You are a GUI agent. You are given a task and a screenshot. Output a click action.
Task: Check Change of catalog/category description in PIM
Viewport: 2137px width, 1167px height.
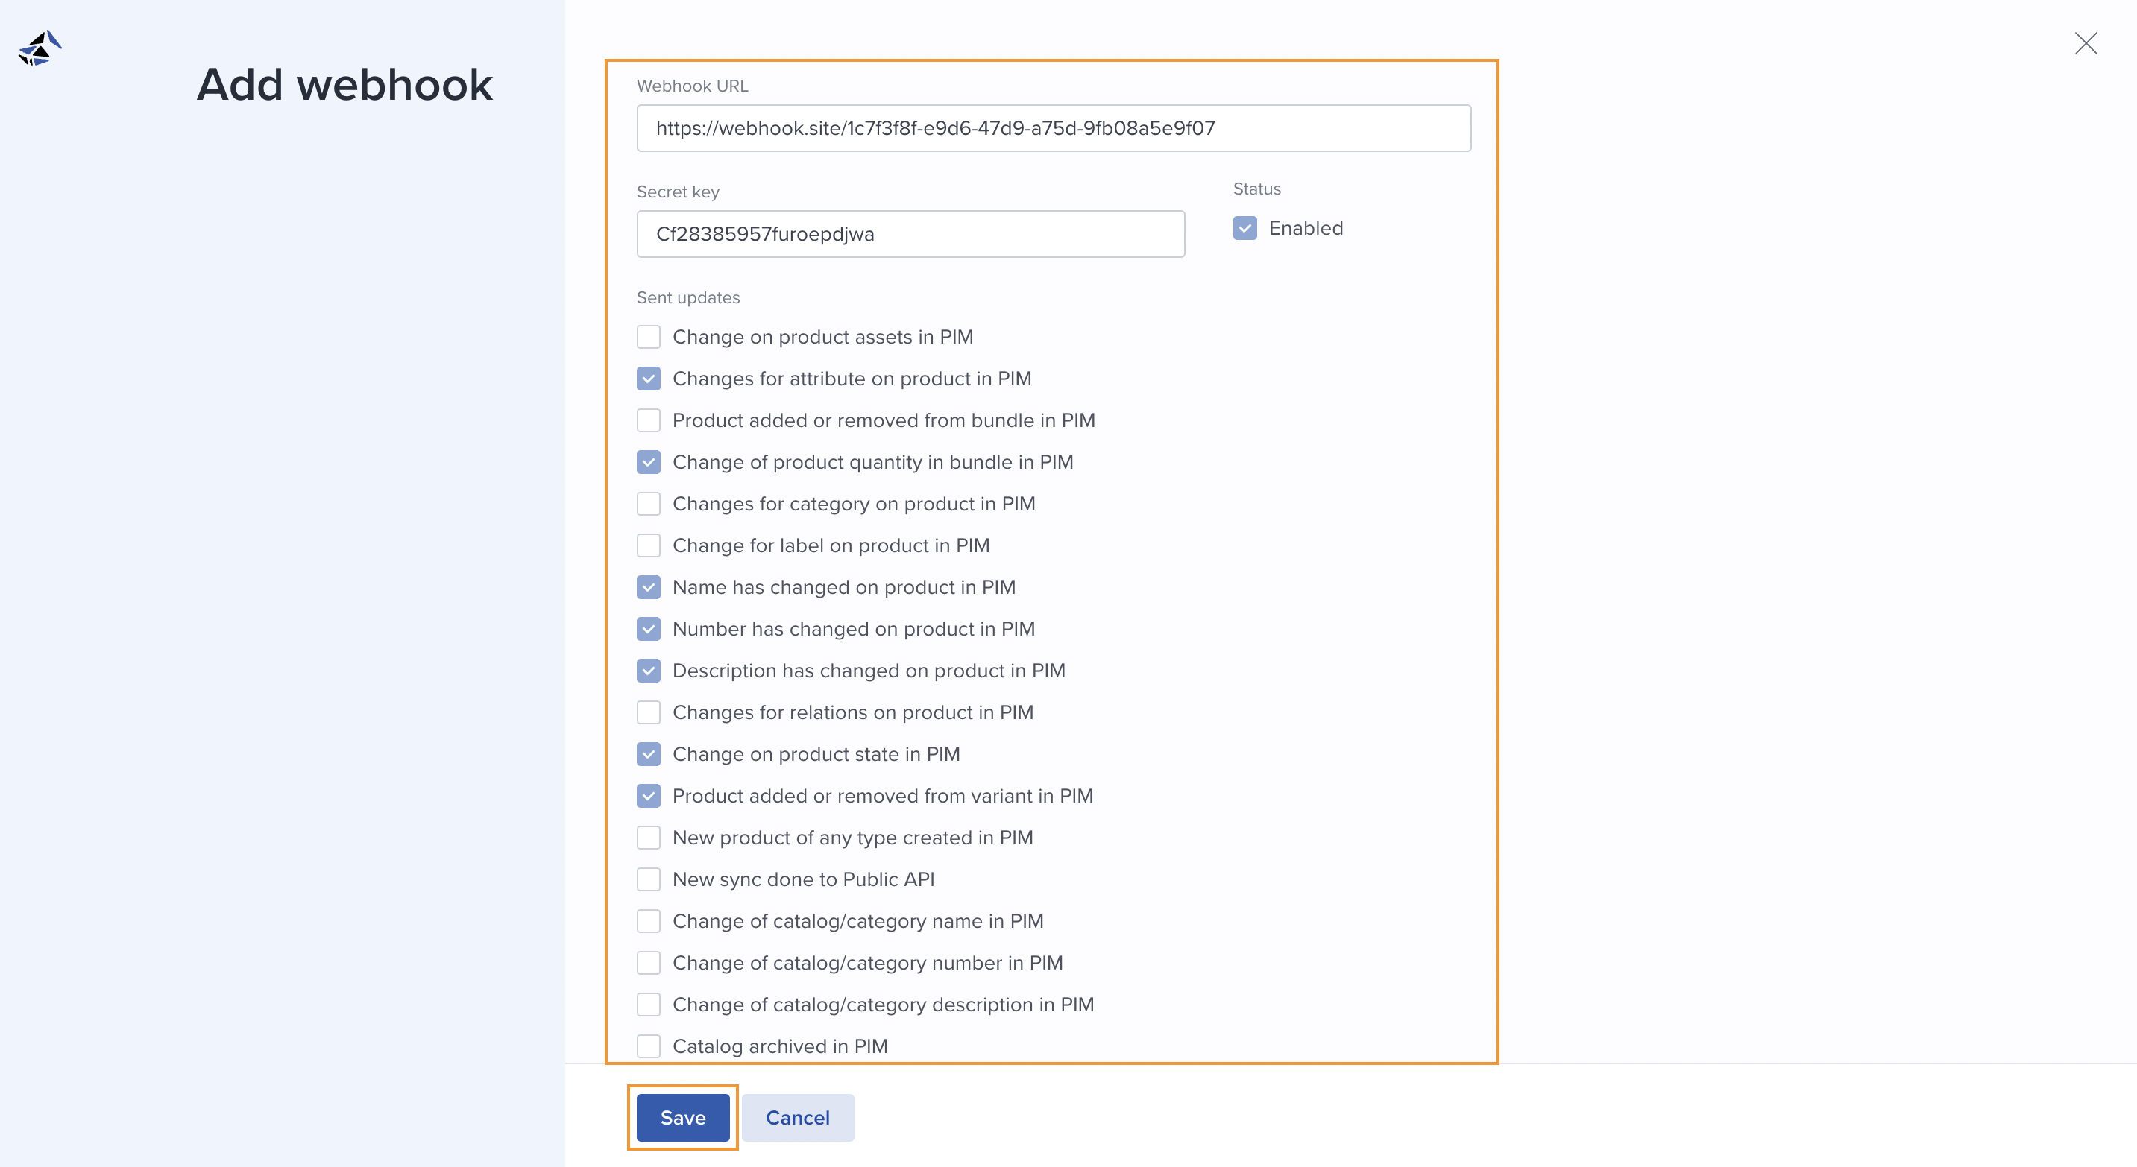649,1005
